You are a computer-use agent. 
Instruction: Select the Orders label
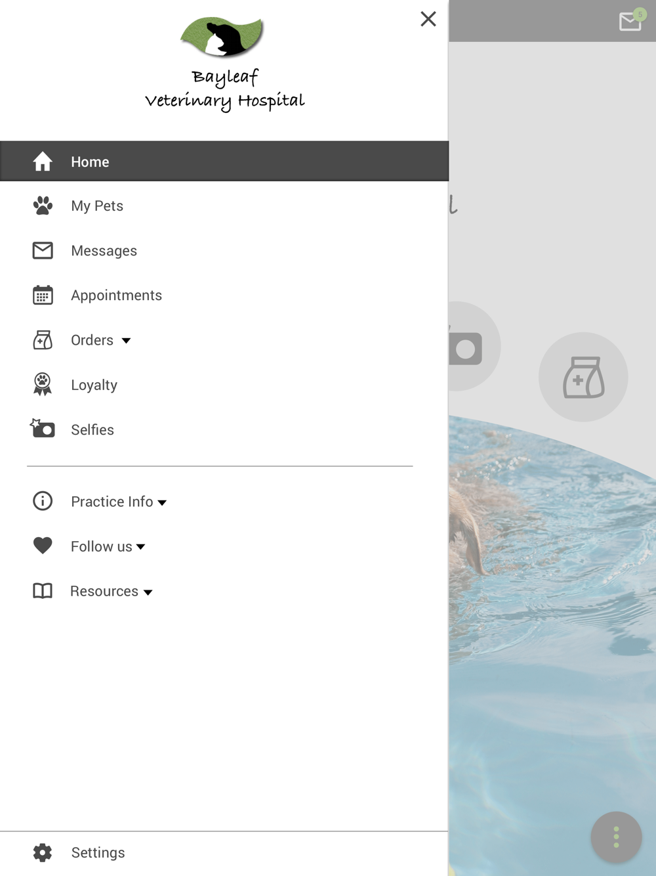[x=92, y=340]
